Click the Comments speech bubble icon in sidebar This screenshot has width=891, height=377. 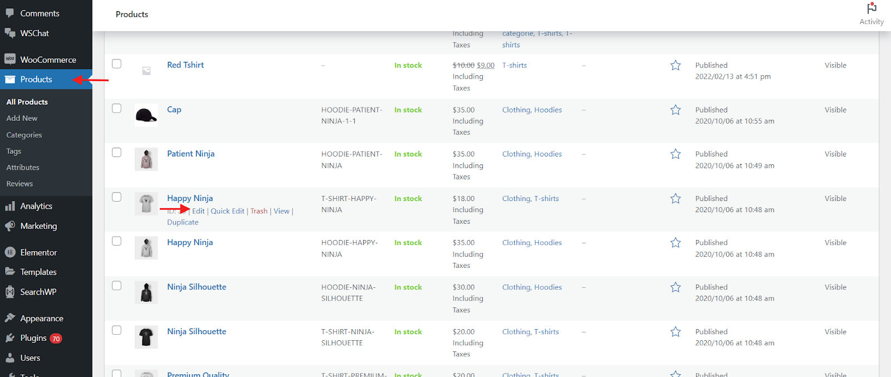[x=10, y=13]
